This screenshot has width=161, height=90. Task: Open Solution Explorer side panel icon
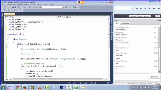[x=112, y=14]
